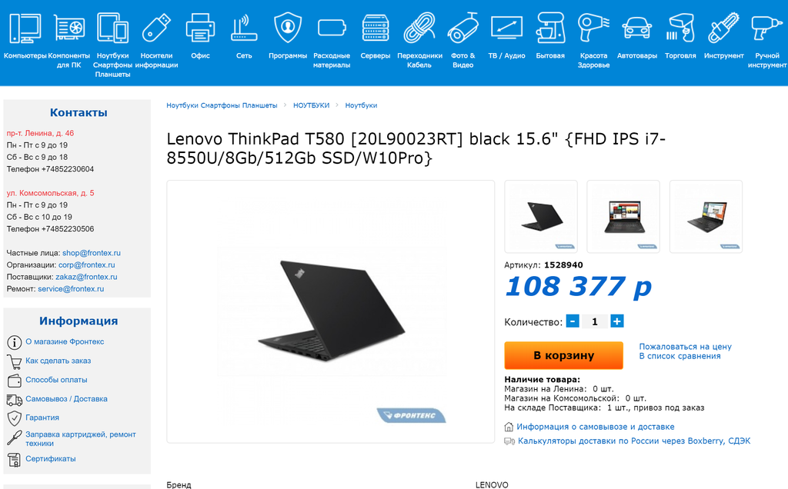The image size is (788, 489).
Task: Increase quantity with the plus button
Action: [617, 321]
